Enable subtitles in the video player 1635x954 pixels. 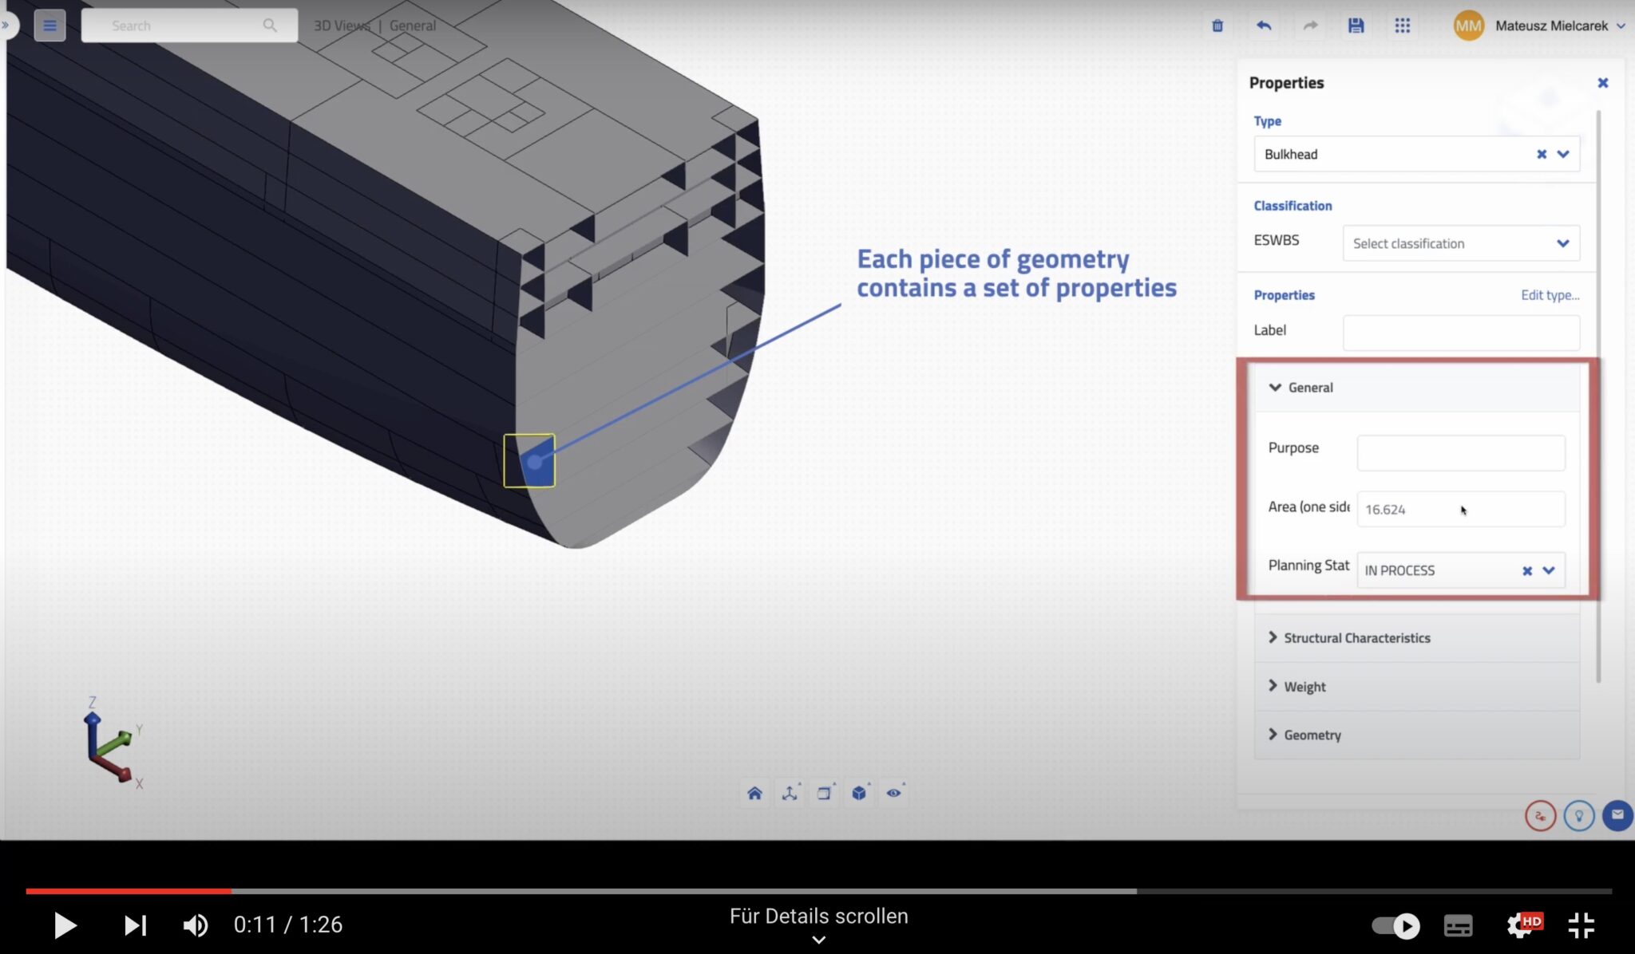click(1457, 925)
